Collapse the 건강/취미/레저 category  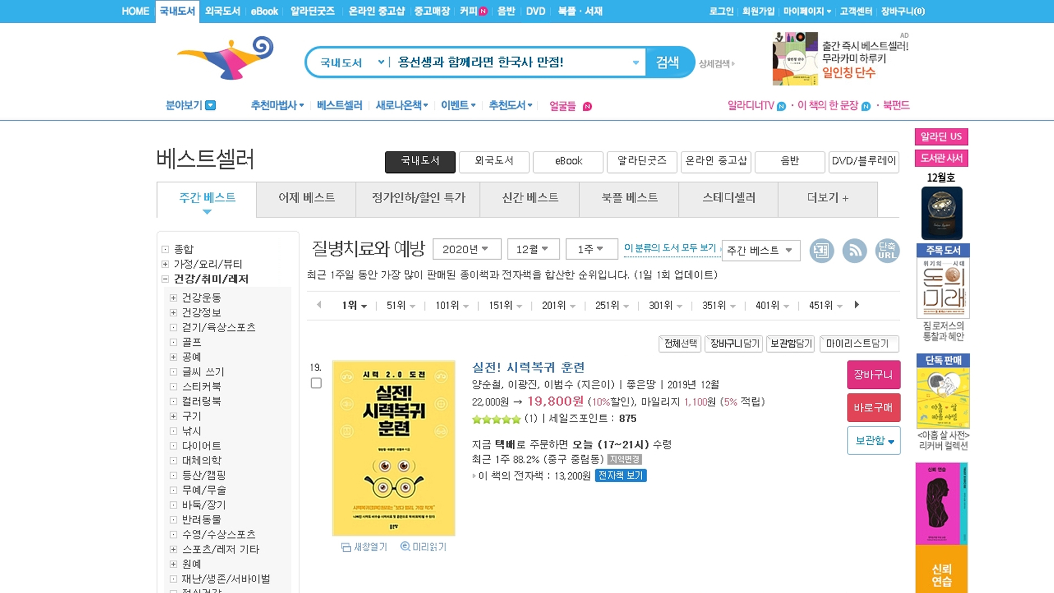pos(165,279)
